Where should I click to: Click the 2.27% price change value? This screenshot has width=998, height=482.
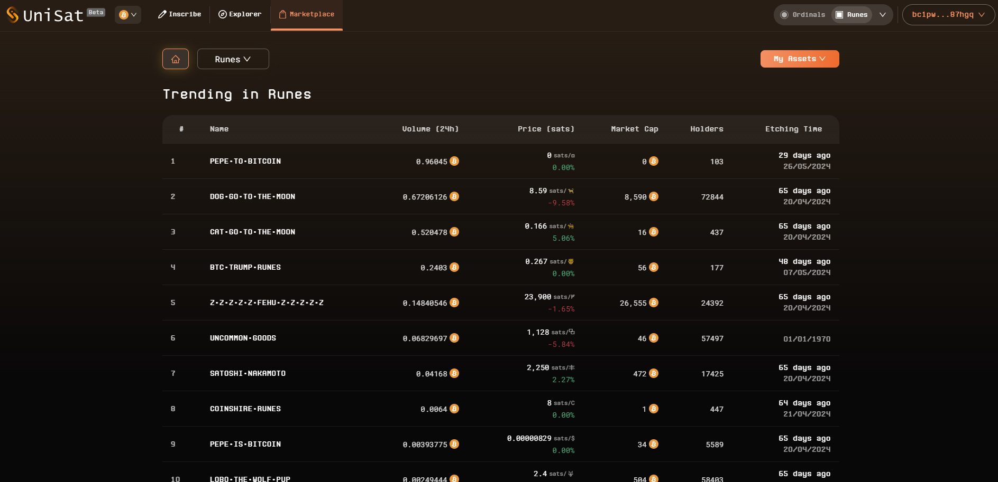(563, 380)
